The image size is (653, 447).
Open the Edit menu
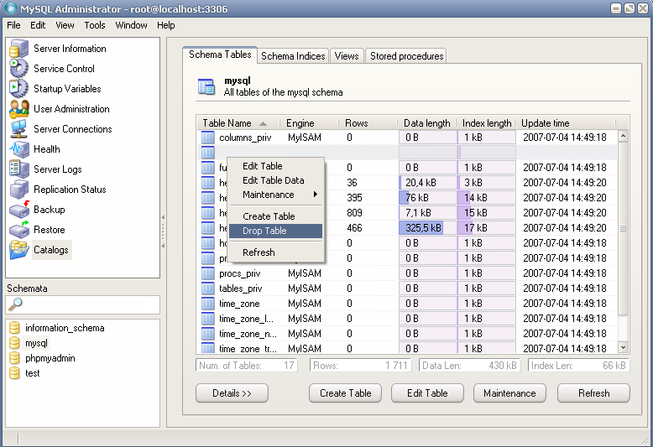[38, 25]
